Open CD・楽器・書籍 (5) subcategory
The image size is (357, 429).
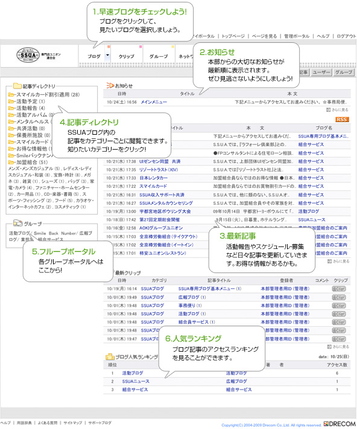(x=61, y=194)
